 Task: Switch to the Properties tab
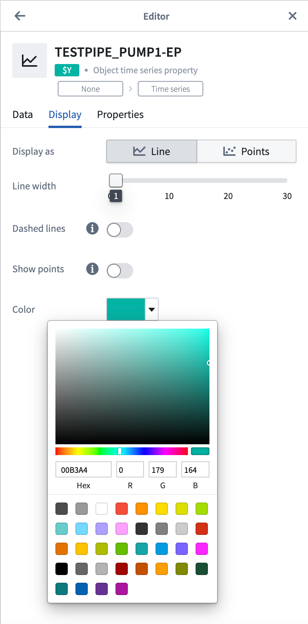pos(120,115)
